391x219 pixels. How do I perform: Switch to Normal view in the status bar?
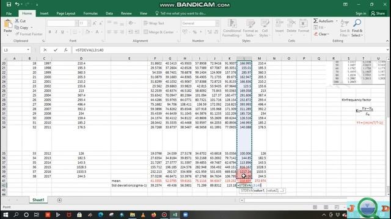(x=315, y=207)
